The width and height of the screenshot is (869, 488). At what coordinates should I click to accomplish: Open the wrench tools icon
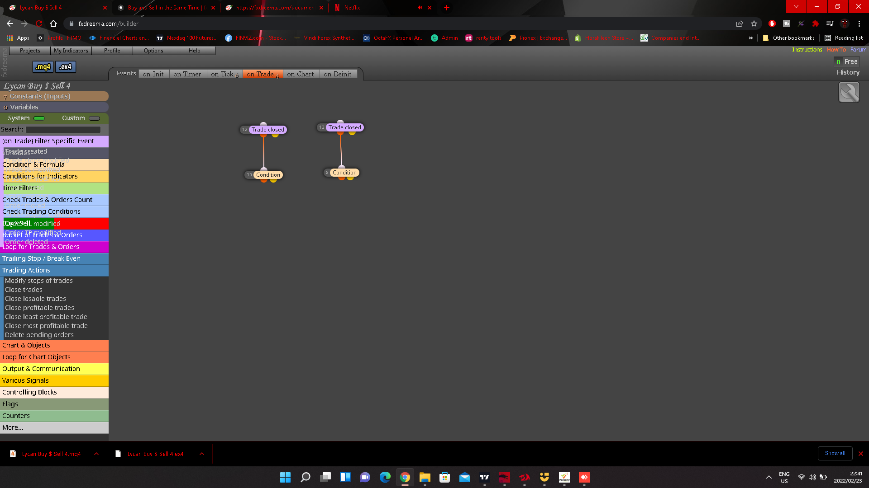(849, 92)
